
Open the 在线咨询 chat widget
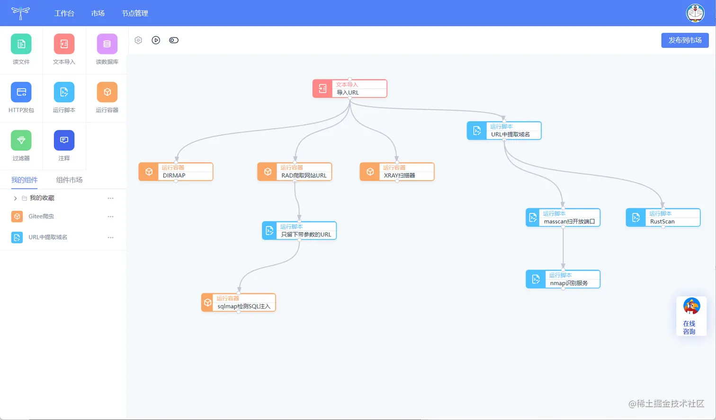691,316
